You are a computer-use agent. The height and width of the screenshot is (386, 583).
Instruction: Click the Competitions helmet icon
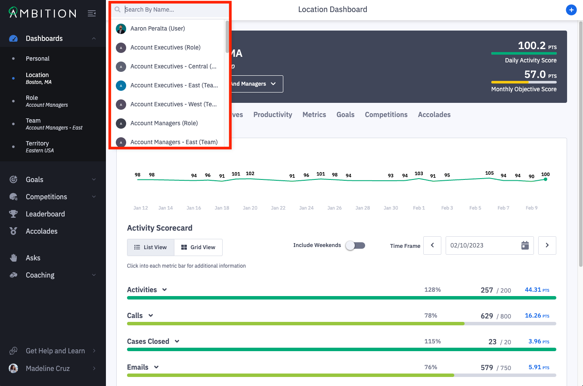[13, 197]
